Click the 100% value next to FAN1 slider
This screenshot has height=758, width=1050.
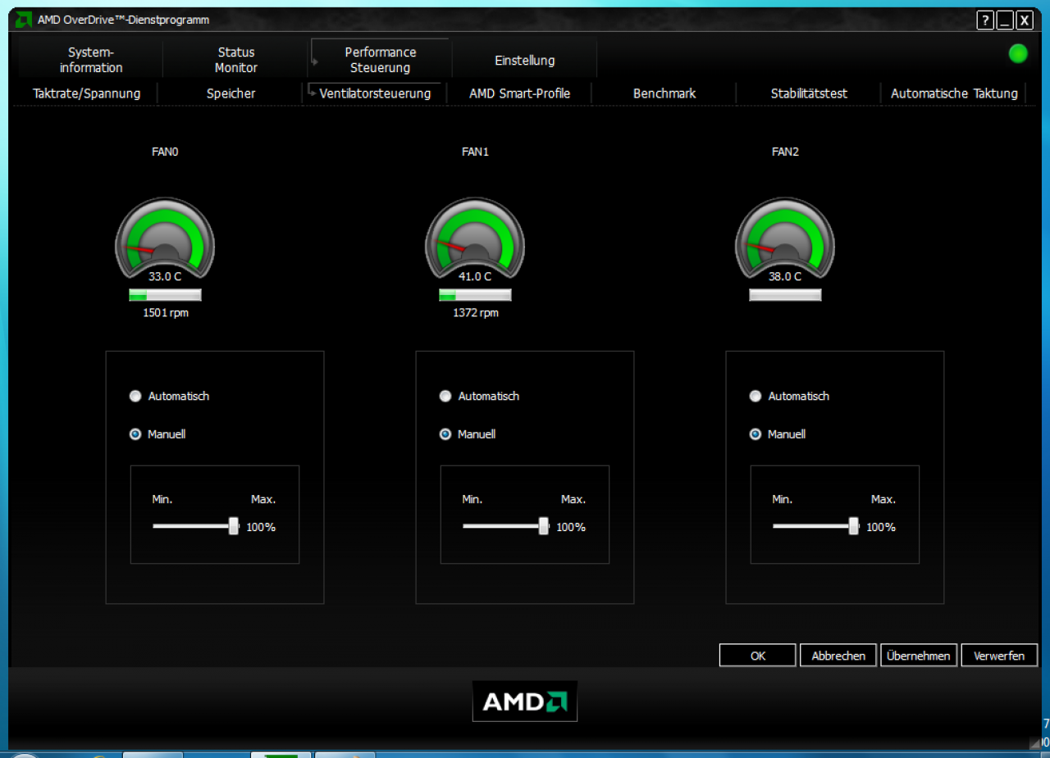pyautogui.click(x=571, y=527)
